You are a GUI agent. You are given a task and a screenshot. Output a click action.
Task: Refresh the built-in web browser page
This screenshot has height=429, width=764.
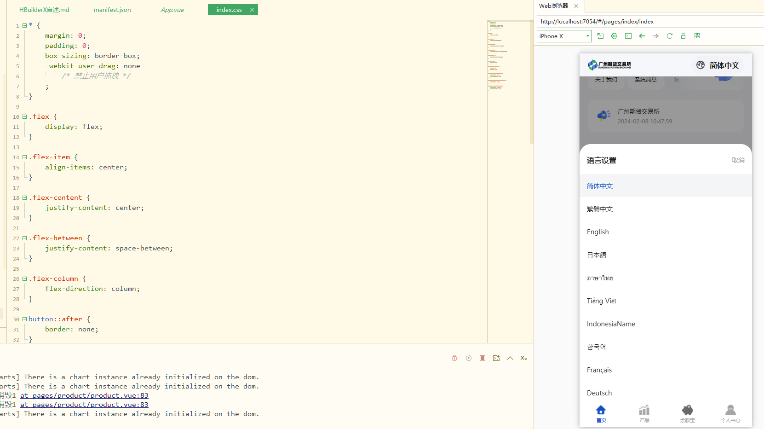(669, 36)
